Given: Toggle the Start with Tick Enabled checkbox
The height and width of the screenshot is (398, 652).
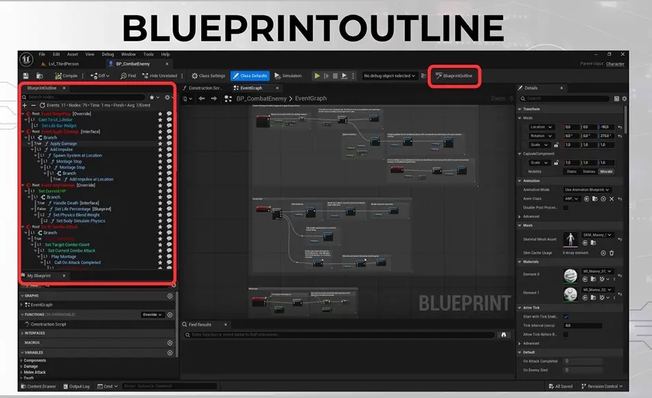Looking at the screenshot, I should (x=566, y=317).
